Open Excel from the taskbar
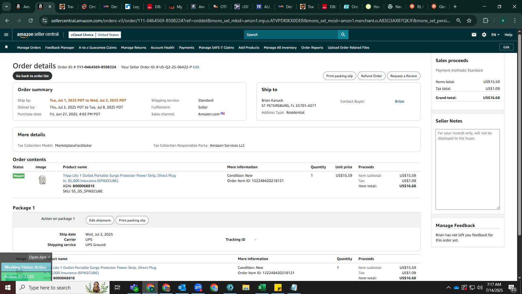 point(262,287)
